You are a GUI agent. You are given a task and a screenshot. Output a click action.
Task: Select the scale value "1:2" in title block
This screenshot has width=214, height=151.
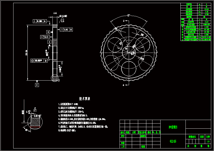(208, 141)
